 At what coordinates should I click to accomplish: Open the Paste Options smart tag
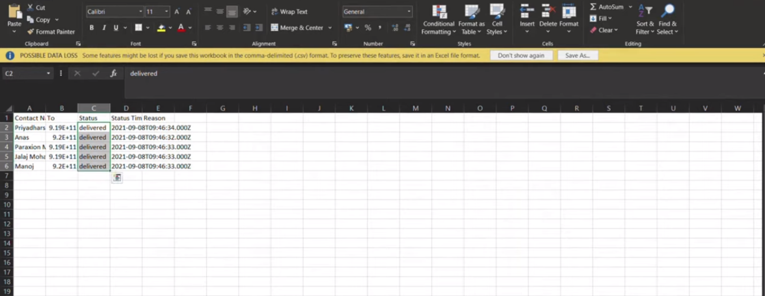point(117,178)
